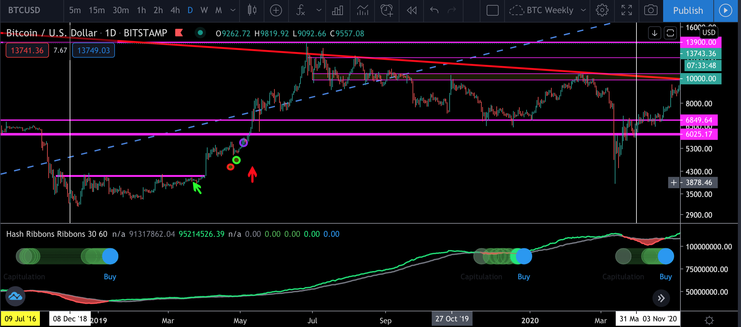Open the candlestick chart style selector
Viewport: 741px width, 327px height.
pyautogui.click(x=252, y=10)
